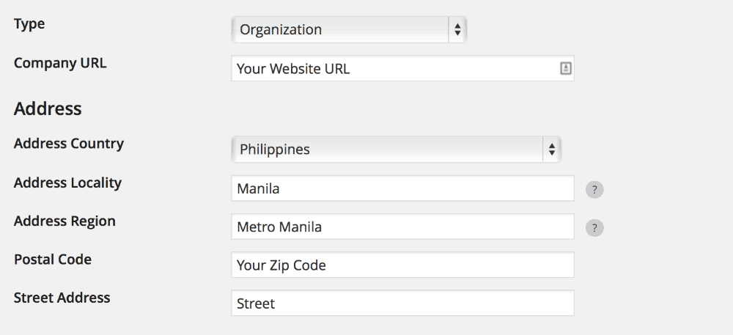Screen dimensions: 733x335
Task: Click the Address section heading
Action: [48, 108]
